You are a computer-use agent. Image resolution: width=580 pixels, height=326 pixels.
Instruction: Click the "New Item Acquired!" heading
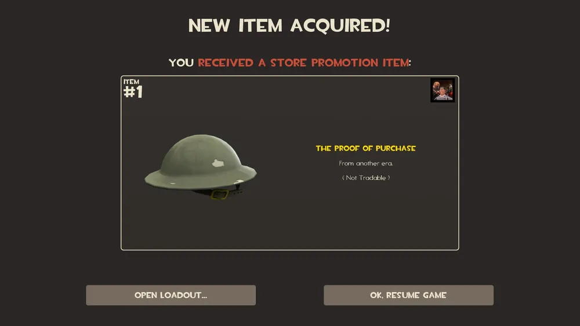coord(289,25)
